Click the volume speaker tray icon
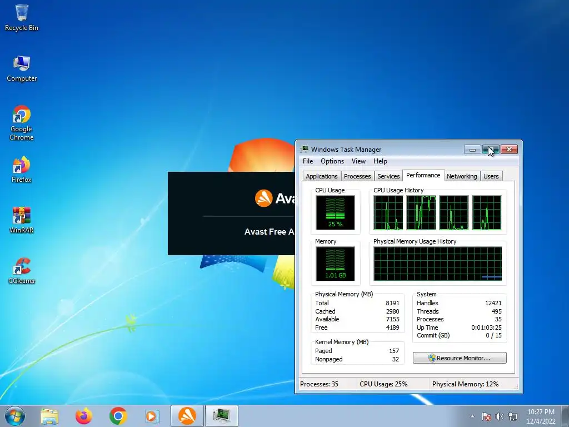This screenshot has height=427, width=569. click(x=500, y=416)
